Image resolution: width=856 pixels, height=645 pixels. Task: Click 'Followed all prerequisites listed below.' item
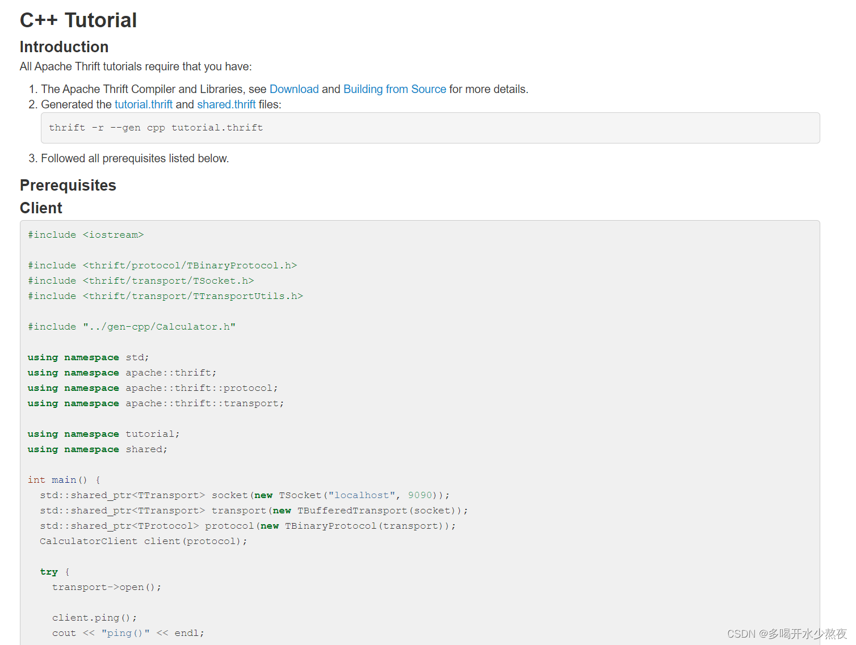[135, 158]
